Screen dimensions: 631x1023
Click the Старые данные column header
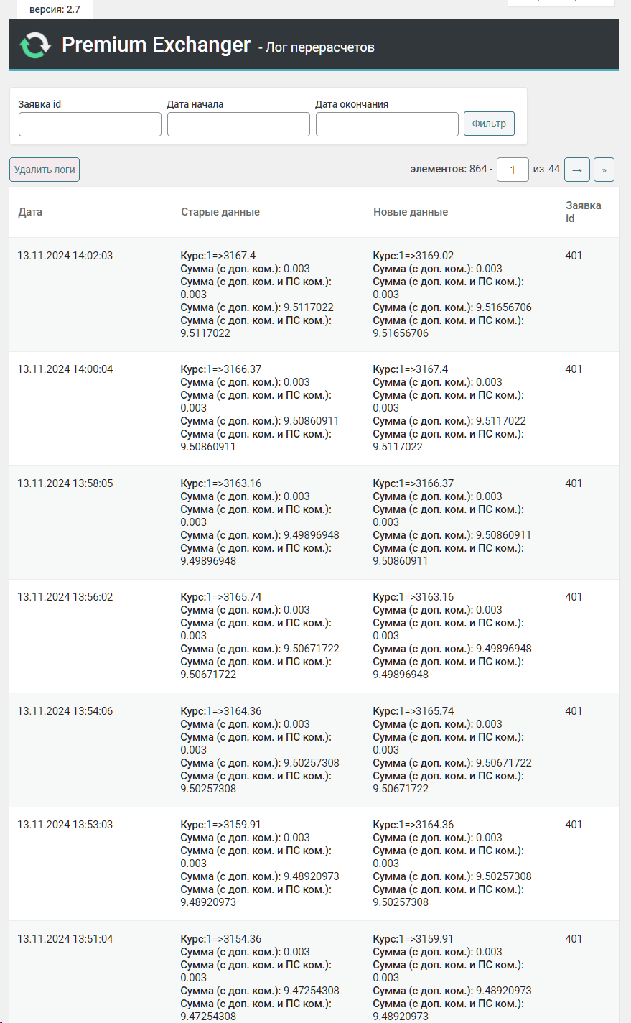point(220,212)
